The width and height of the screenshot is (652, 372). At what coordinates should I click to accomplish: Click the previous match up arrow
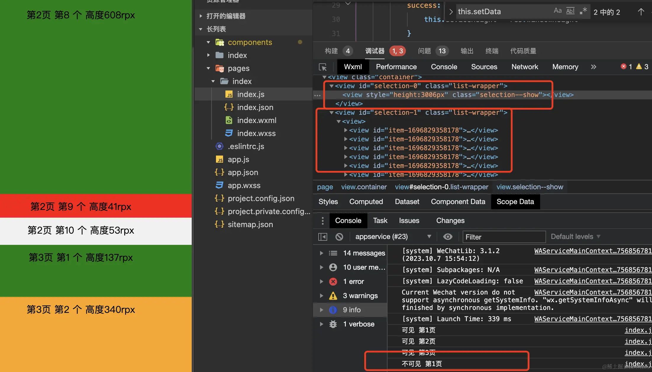click(x=641, y=12)
